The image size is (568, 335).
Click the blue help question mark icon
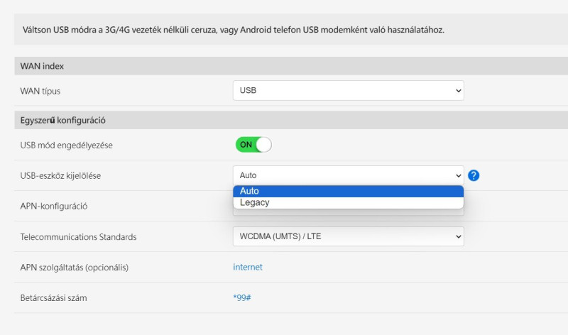pyautogui.click(x=474, y=175)
